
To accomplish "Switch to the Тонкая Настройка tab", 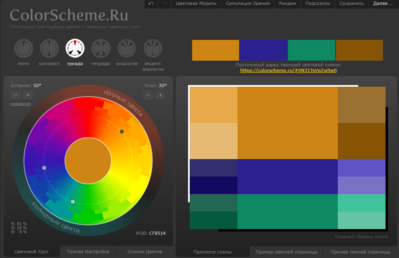I will tap(88, 251).
